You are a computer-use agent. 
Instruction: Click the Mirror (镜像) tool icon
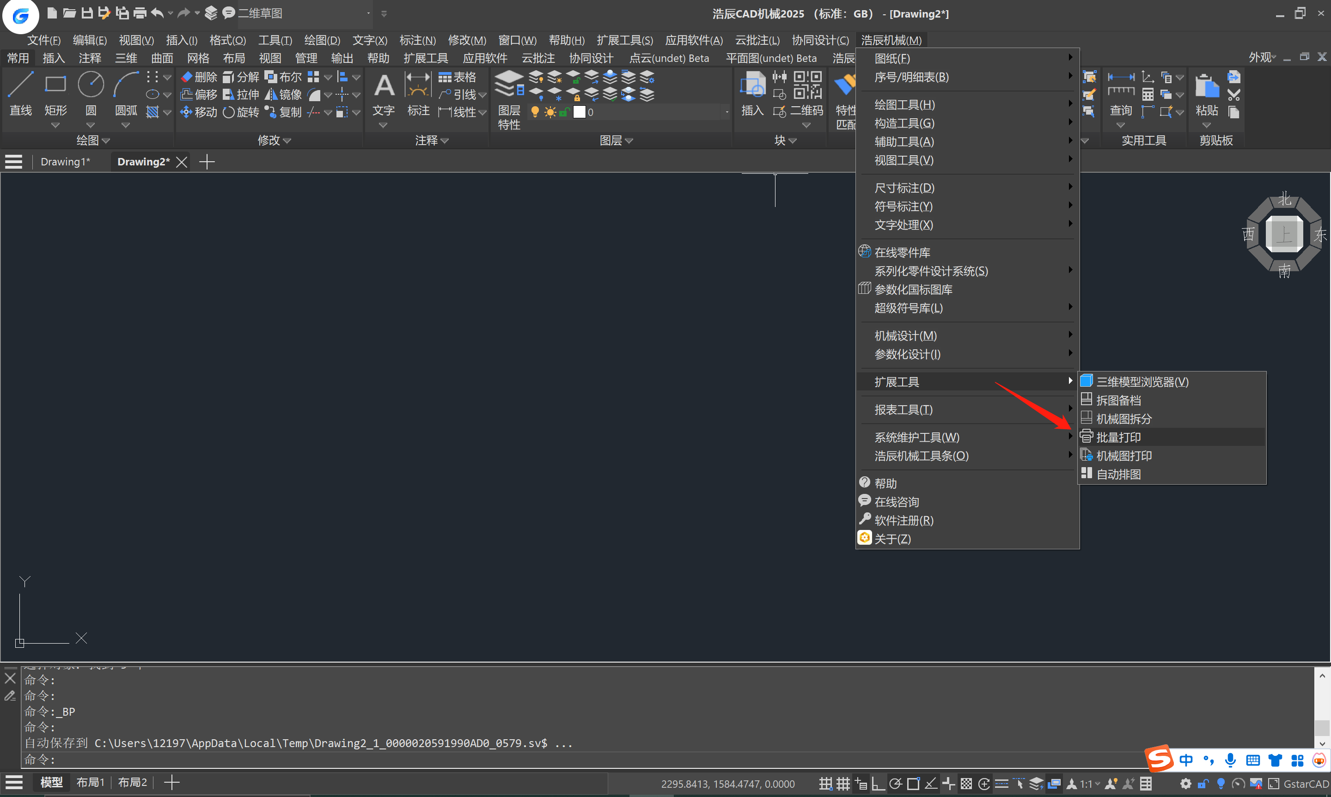point(272,95)
